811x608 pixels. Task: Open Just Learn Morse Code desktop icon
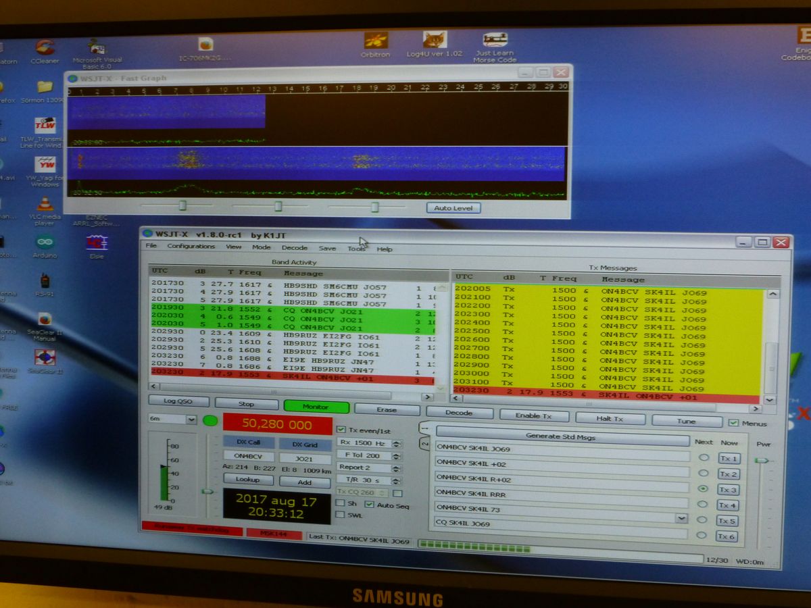(x=495, y=47)
